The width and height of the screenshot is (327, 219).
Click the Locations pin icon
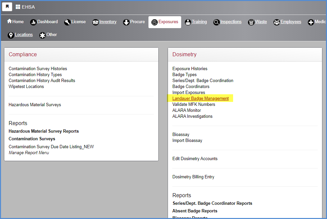[x=11, y=35]
